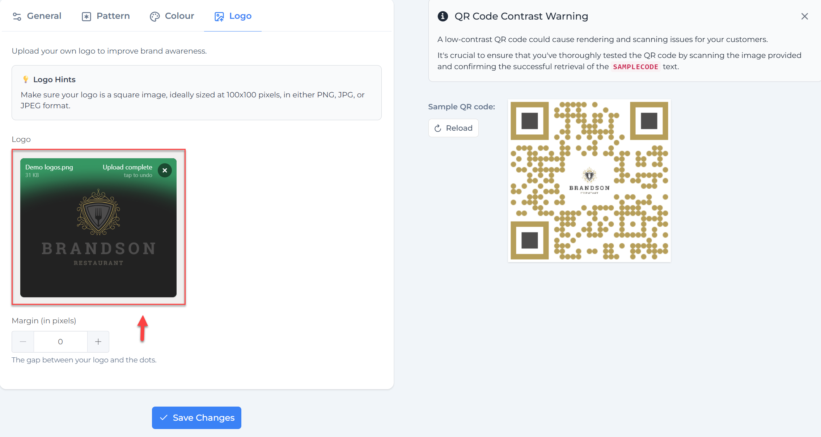
Task: Tap to undo the upload
Action: 138,175
